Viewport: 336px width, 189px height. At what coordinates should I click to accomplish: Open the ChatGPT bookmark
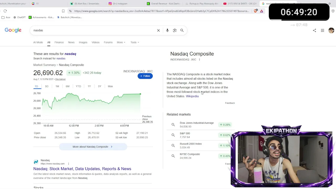19,17
